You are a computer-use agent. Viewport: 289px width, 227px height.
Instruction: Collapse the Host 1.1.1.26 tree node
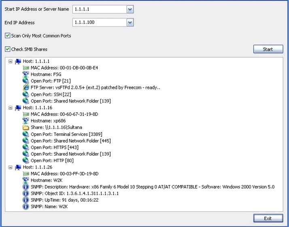(x=11, y=167)
